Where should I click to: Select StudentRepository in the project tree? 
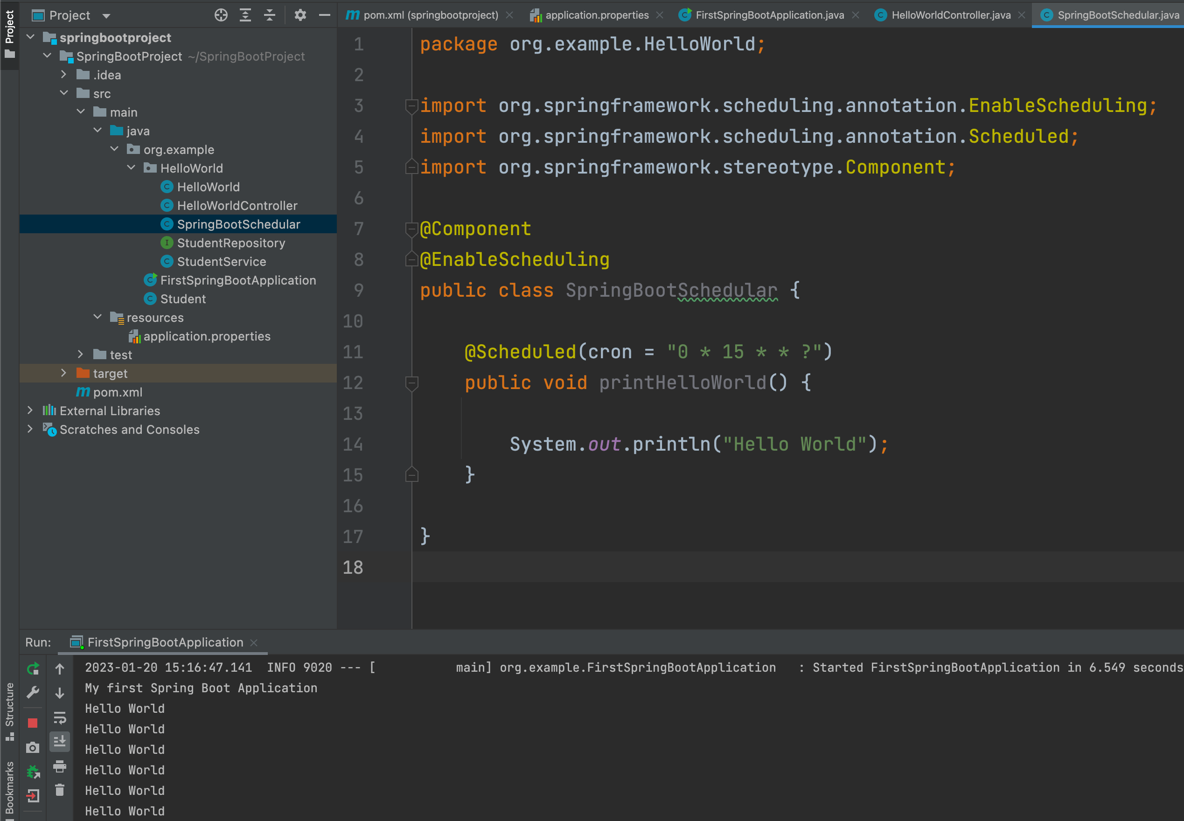pos(231,242)
